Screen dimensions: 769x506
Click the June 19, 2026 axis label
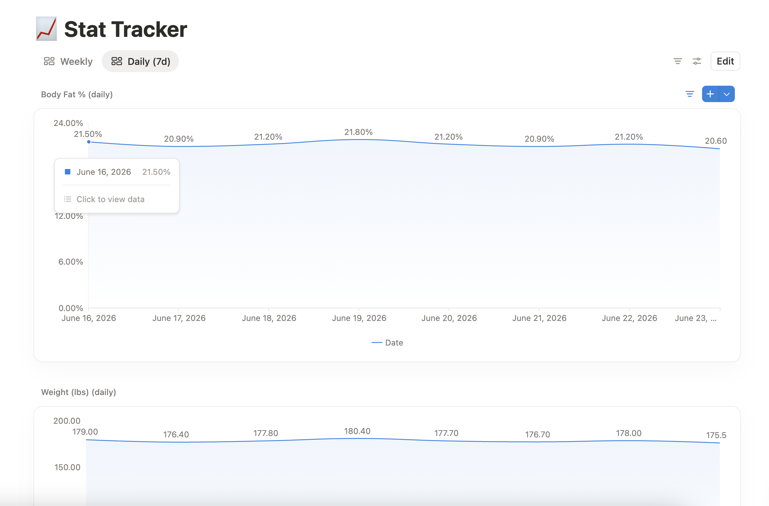pos(359,318)
